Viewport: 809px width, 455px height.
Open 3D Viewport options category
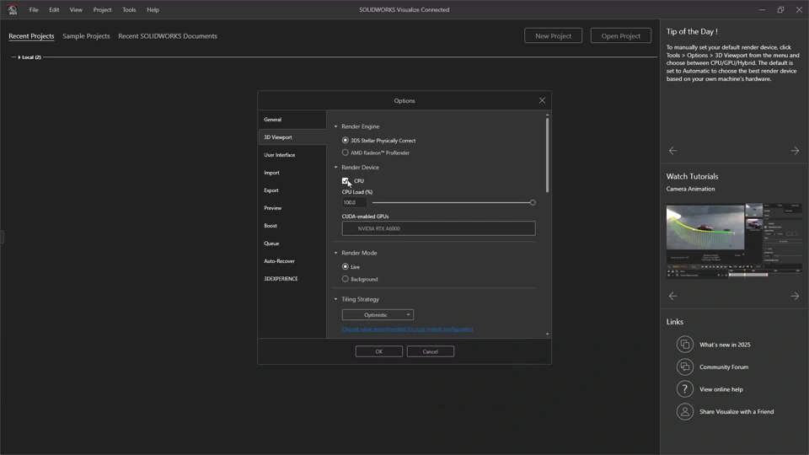[292, 137]
